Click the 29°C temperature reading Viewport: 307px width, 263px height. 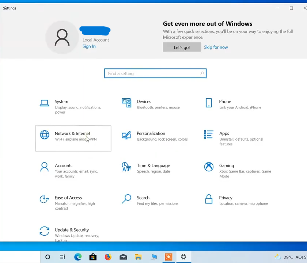288,257
